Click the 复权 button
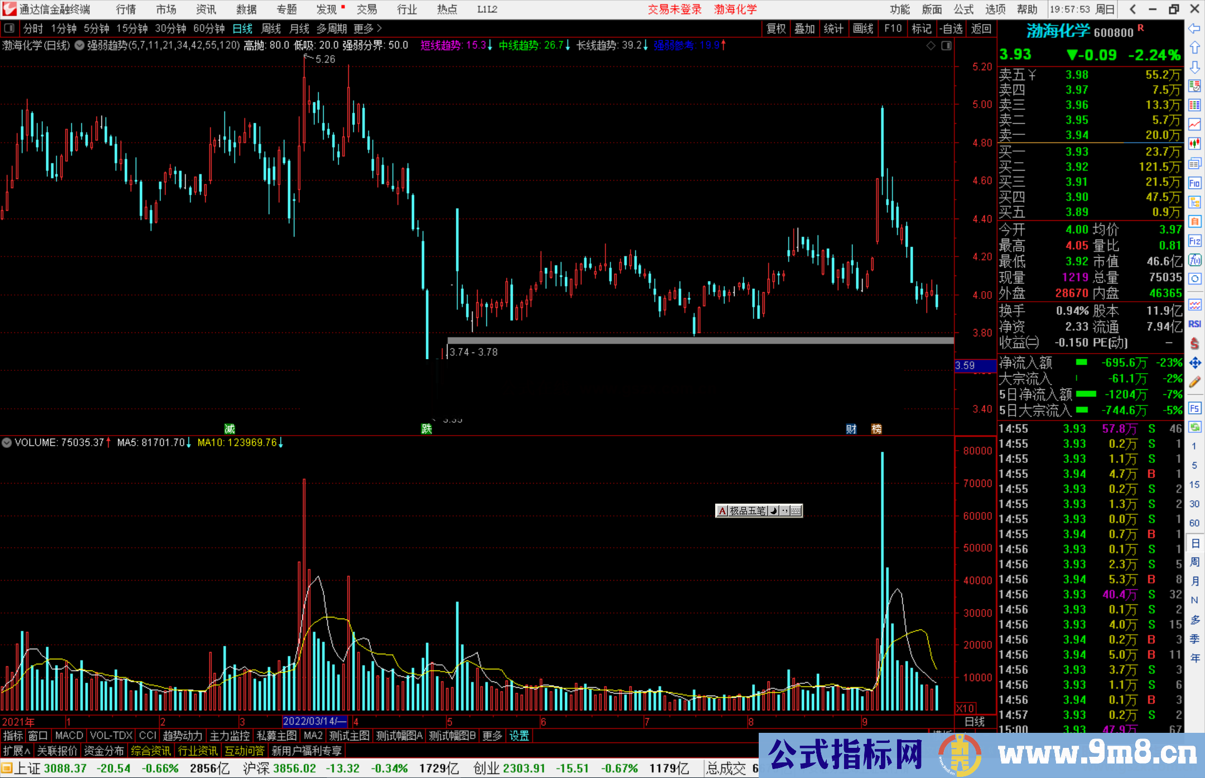 point(775,28)
